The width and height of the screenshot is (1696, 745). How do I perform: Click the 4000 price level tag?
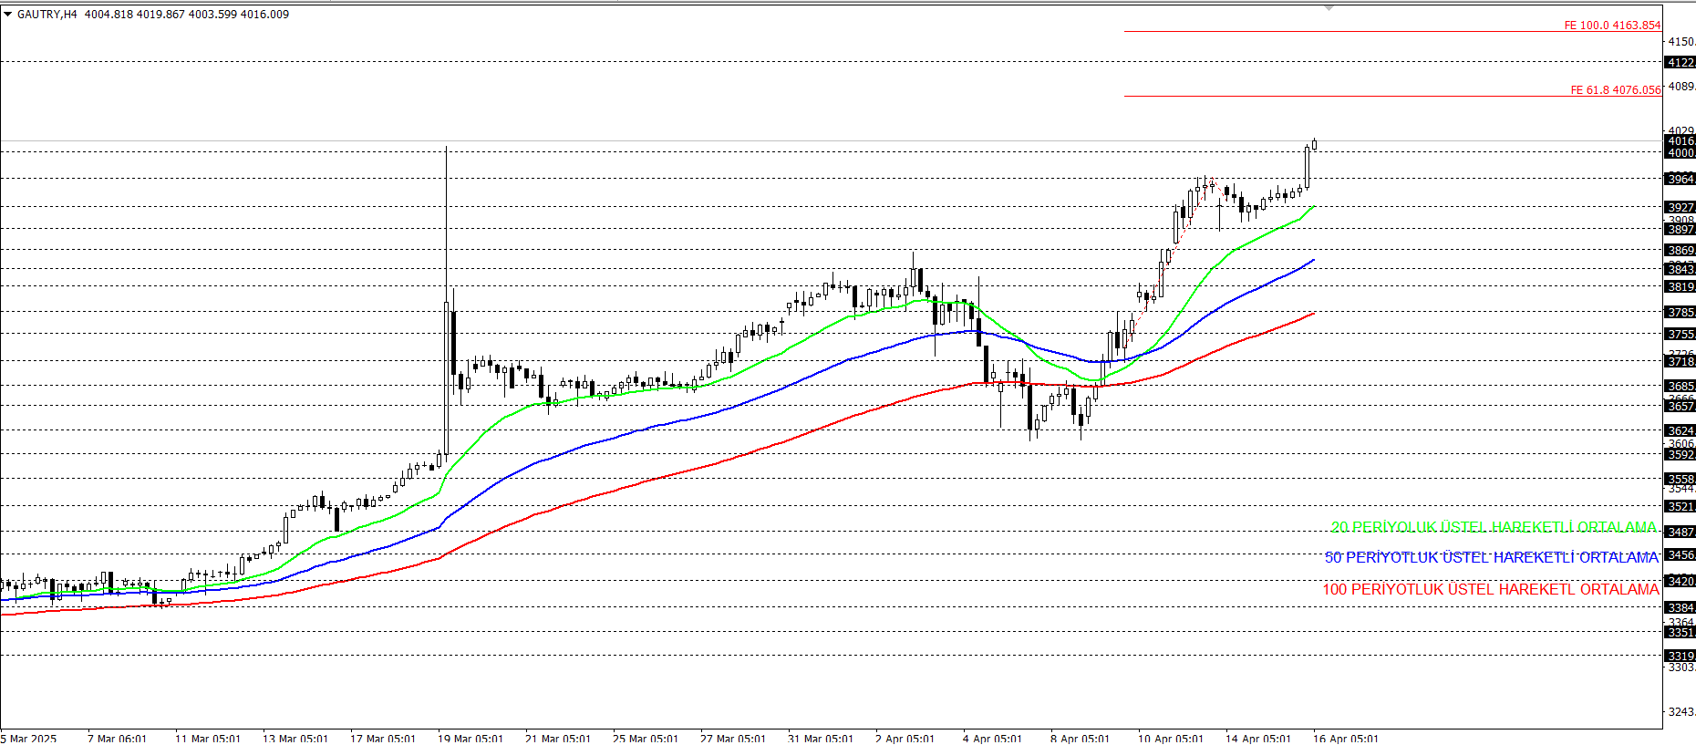tap(1680, 152)
